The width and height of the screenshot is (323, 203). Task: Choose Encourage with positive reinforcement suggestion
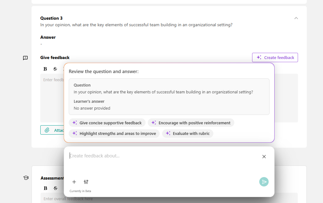191,123
